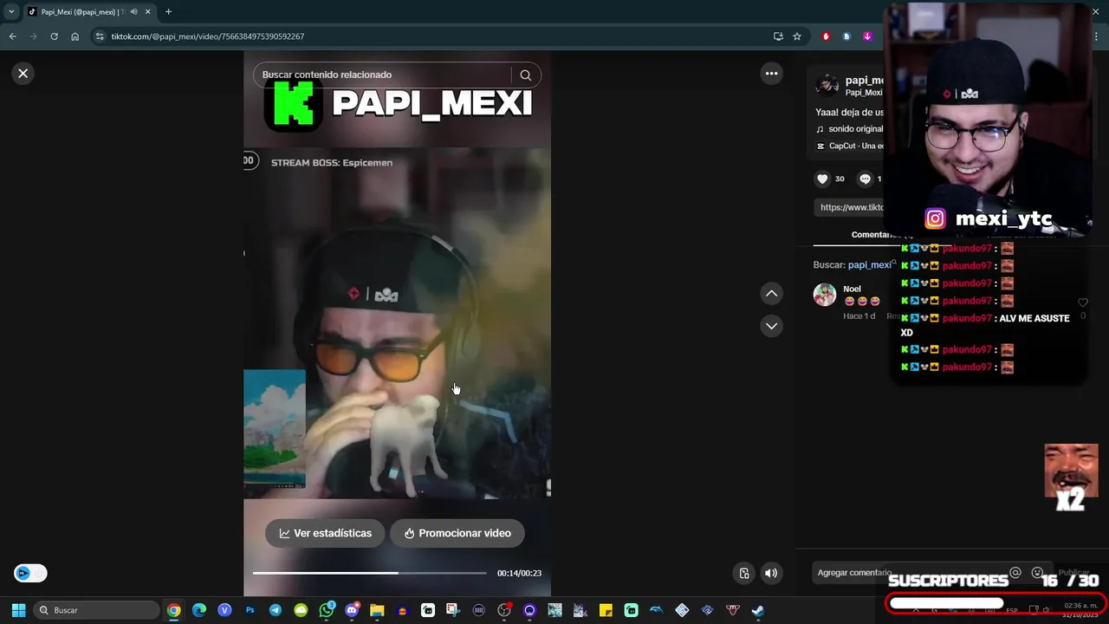Open the emoji picker in comment box
The image size is (1109, 624).
(x=1037, y=573)
